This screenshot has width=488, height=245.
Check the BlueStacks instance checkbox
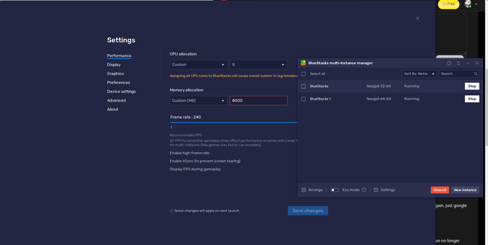[x=303, y=86]
